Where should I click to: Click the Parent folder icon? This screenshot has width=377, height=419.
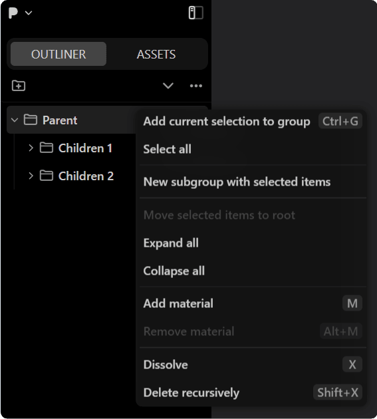(x=31, y=120)
